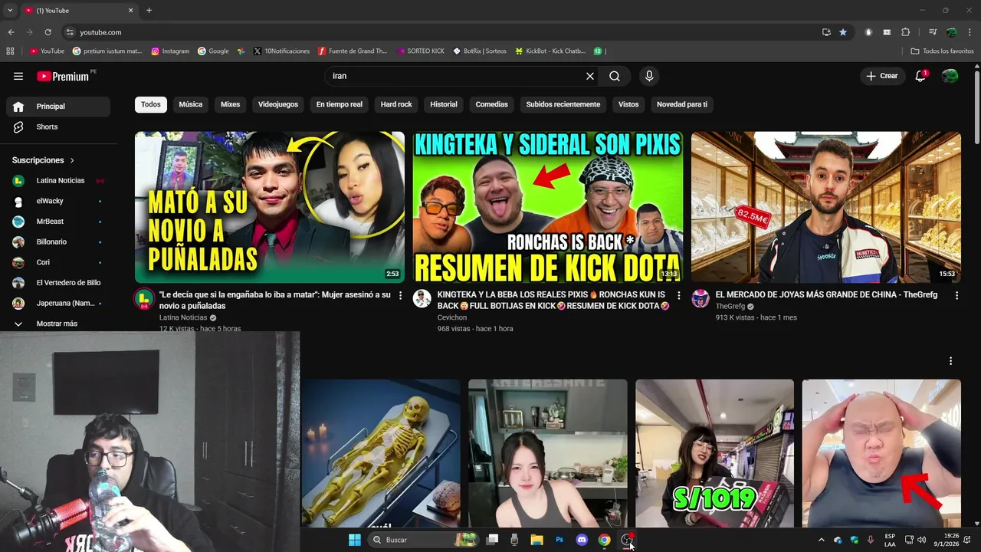The height and width of the screenshot is (552, 981).
Task: Open Discord from the taskbar
Action: [582, 540]
